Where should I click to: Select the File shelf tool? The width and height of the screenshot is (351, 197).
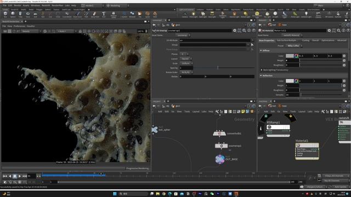140,15
